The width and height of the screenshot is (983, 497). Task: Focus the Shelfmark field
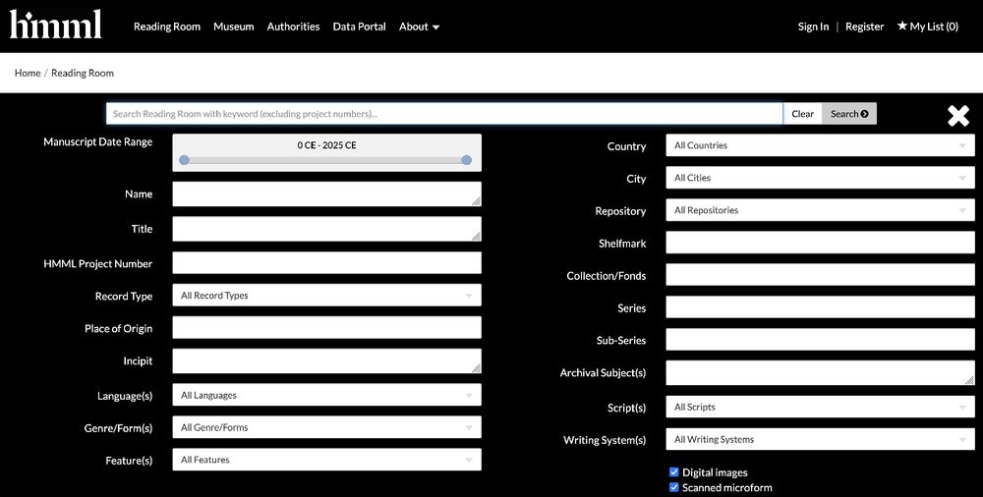click(x=820, y=243)
